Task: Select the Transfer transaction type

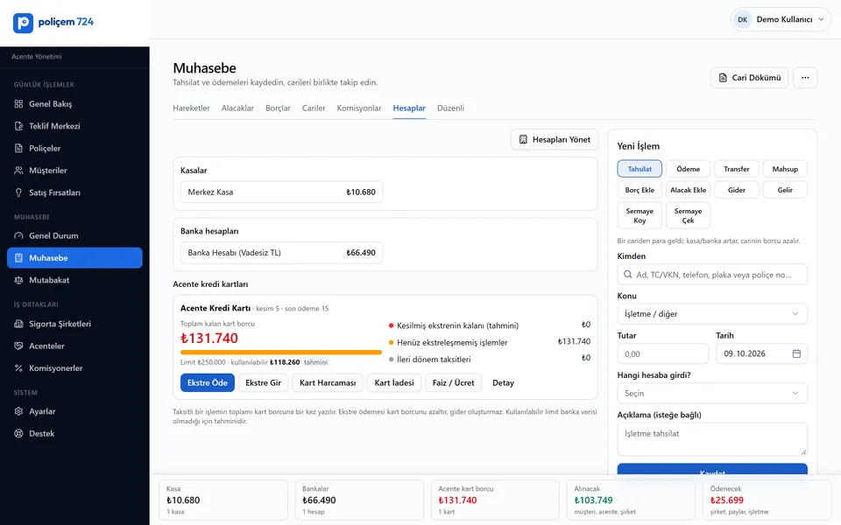Action: (x=737, y=169)
